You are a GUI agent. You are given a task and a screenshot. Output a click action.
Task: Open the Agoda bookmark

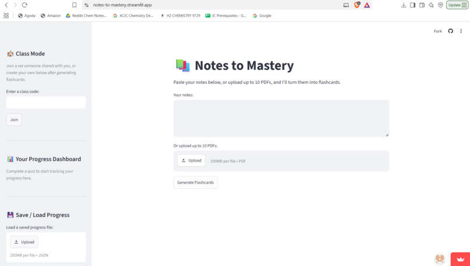(x=27, y=16)
